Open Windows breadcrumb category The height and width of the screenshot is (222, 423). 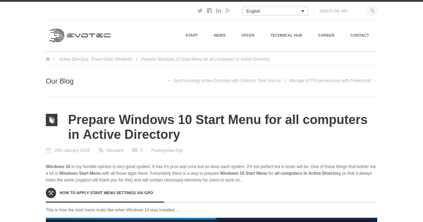click(123, 59)
